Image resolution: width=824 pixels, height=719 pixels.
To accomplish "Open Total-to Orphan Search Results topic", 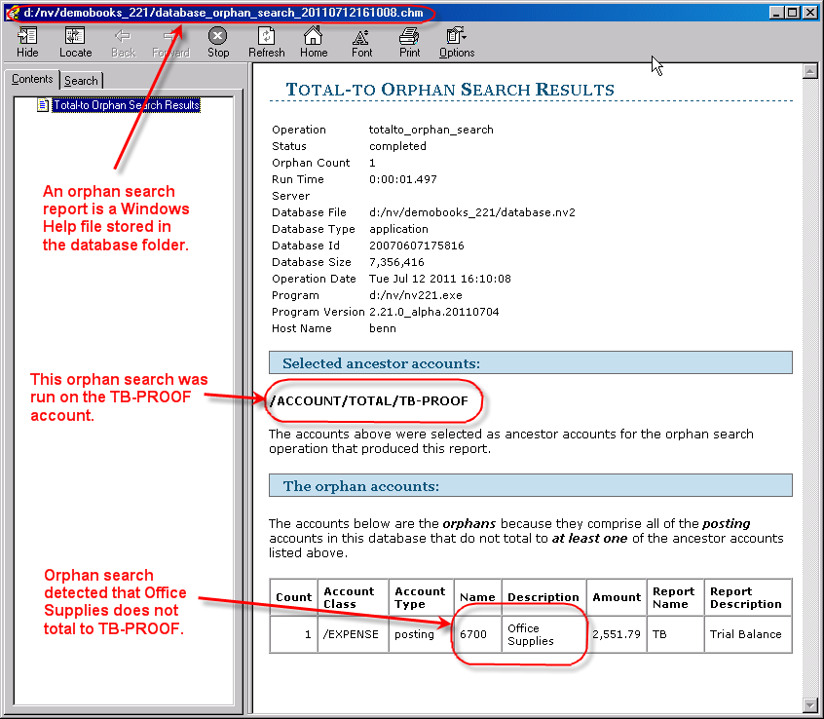I will coord(126,105).
